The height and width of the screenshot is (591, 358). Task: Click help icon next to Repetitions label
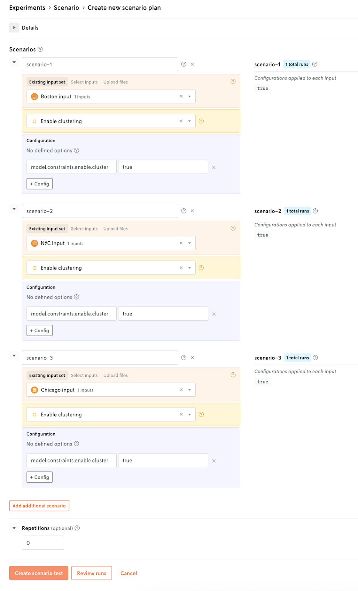click(x=77, y=528)
